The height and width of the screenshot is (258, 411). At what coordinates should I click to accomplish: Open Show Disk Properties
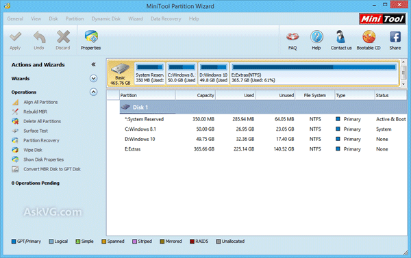[x=44, y=159]
